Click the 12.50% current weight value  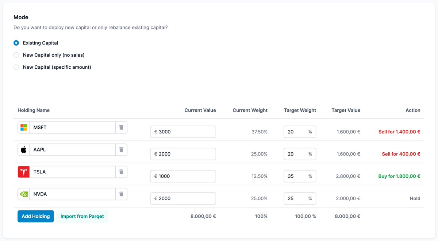[260, 176]
